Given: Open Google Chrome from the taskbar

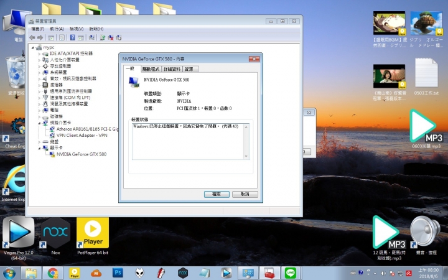Looking at the screenshot, I should point(53,273).
